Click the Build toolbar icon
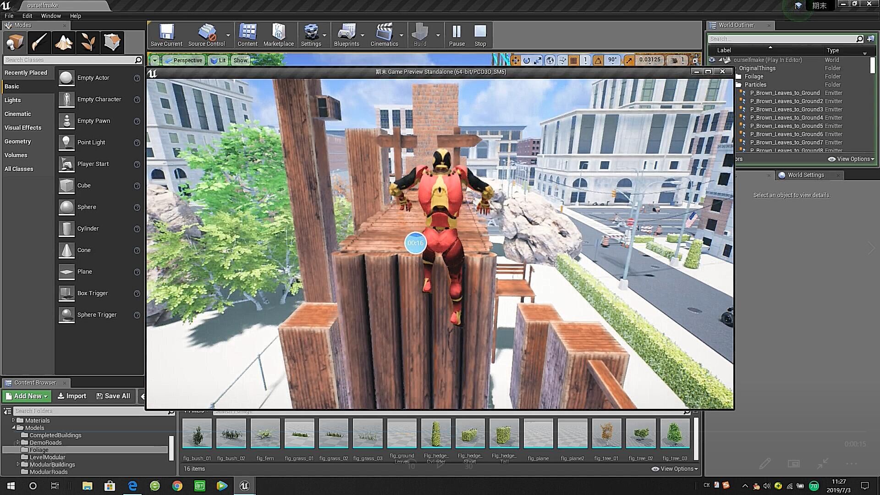This screenshot has height=495, width=880. pyautogui.click(x=420, y=35)
